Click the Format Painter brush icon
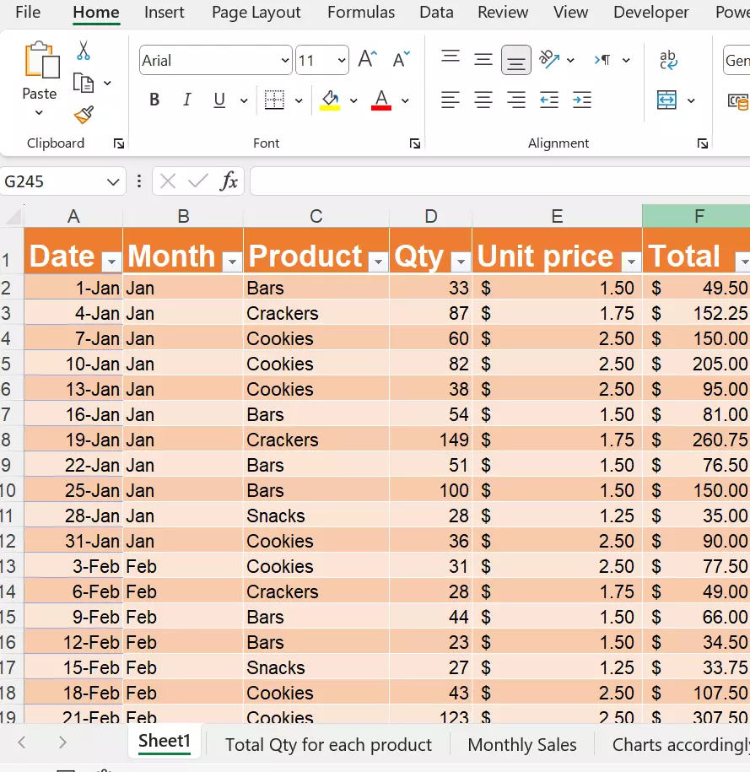This screenshot has height=772, width=750. pos(84,114)
